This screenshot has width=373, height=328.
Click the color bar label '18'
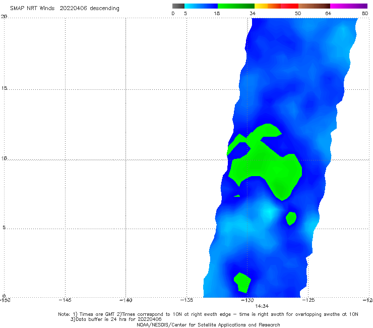pyautogui.click(x=217, y=14)
